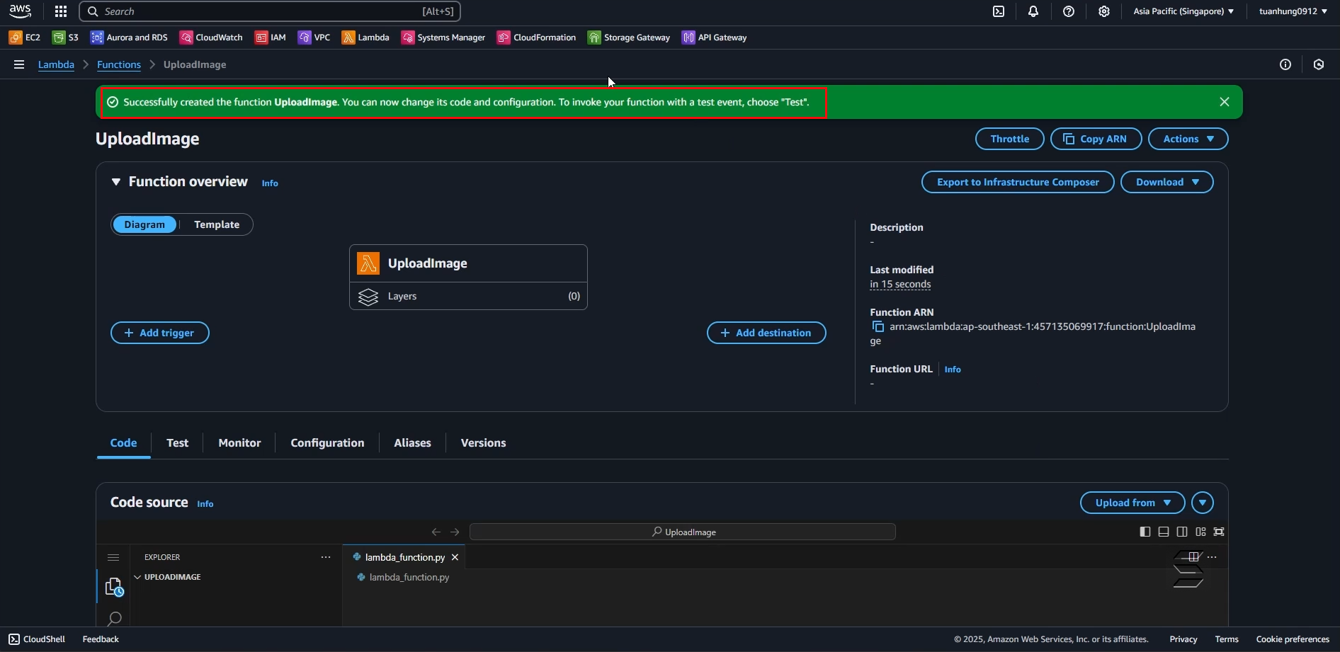The height and width of the screenshot is (652, 1340).
Task: Click Export to Infrastructure Composer
Action: pos(1018,182)
